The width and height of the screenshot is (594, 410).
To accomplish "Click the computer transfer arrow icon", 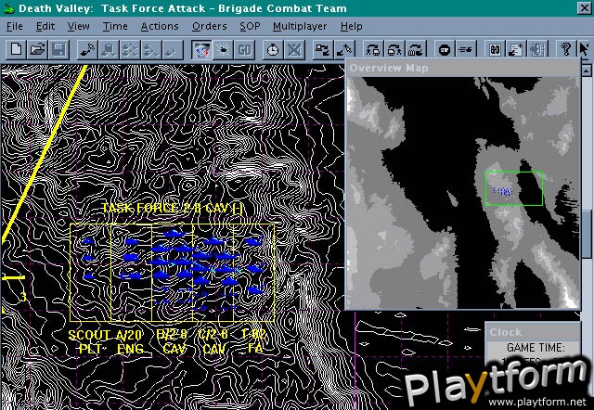I will tap(322, 49).
